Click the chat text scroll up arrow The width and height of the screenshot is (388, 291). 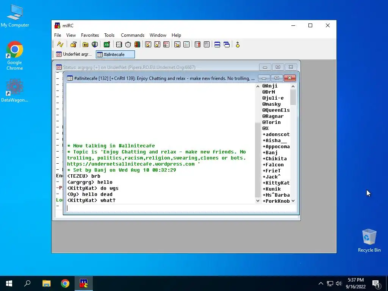(x=258, y=86)
